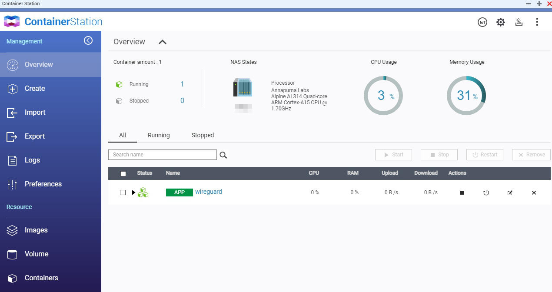
Task: Expand the wireguard row disclosure triangle
Action: 133,192
